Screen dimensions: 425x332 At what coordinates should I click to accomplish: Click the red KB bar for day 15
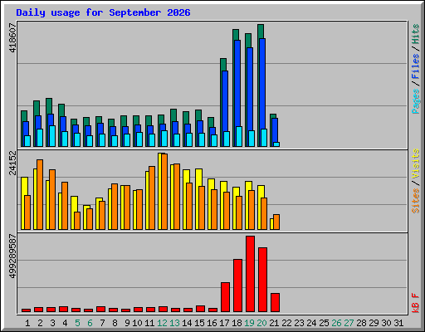click(200, 309)
